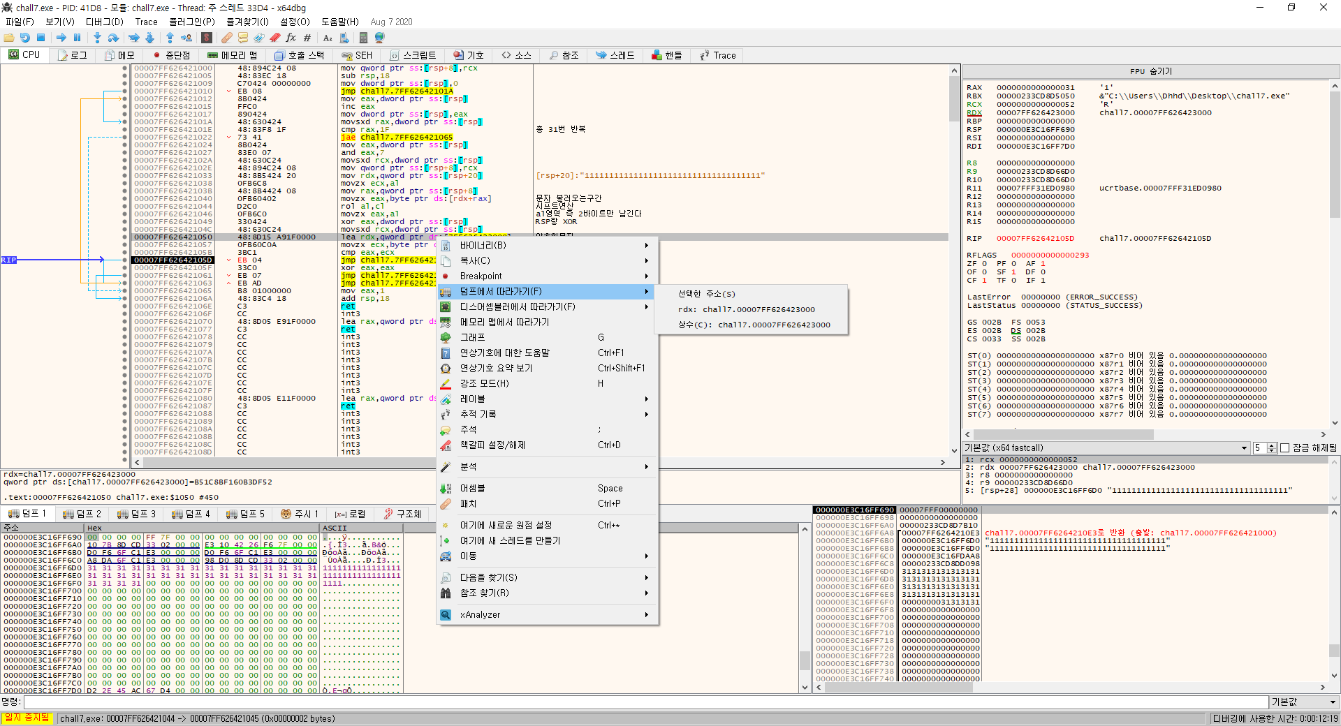Viewport: 1341px width, 726px height.
Task: Expand 바이너리(B) submenu in context menu
Action: coord(548,245)
